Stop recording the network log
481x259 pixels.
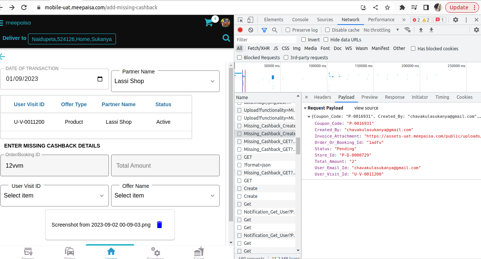coord(240,30)
